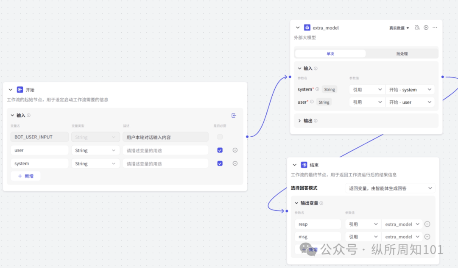The height and width of the screenshot is (268, 458).
Task: Click the extra_model cube node icon
Action: pos(307,27)
